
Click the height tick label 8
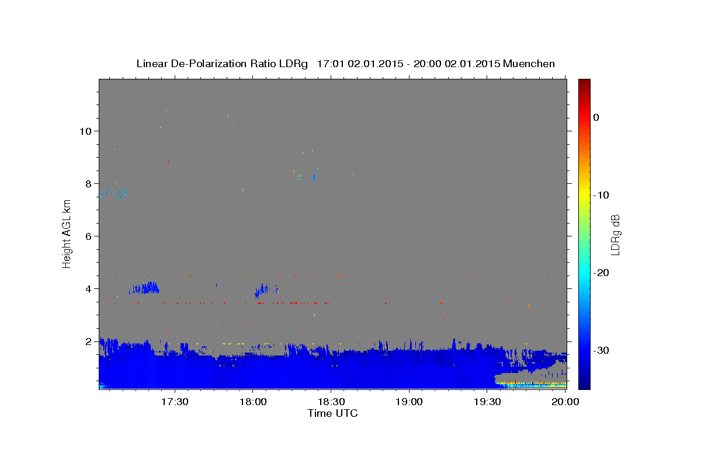pyautogui.click(x=88, y=183)
